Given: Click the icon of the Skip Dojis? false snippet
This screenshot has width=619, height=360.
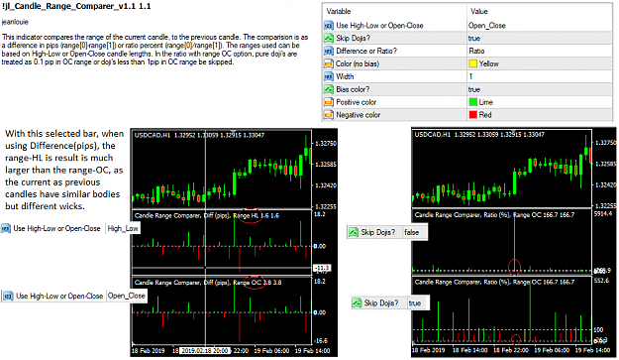Looking at the screenshot, I should tap(353, 232).
